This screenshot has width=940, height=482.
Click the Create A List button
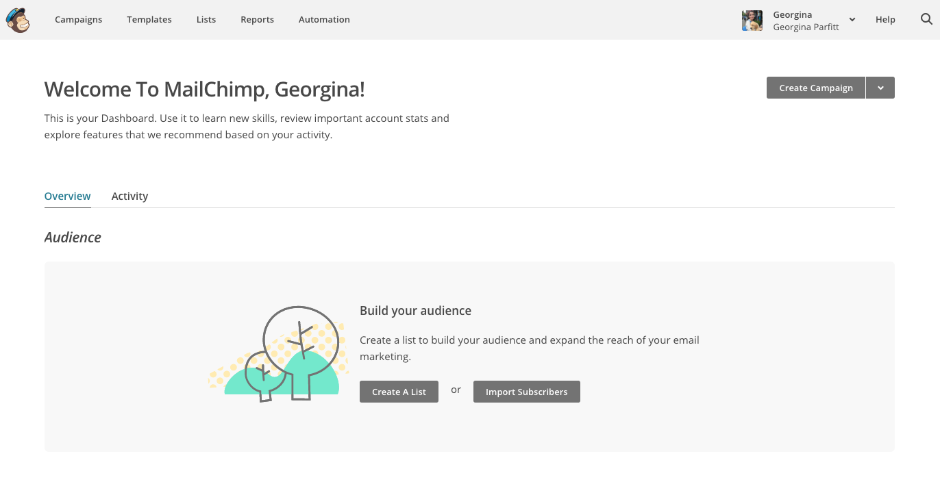click(x=399, y=392)
